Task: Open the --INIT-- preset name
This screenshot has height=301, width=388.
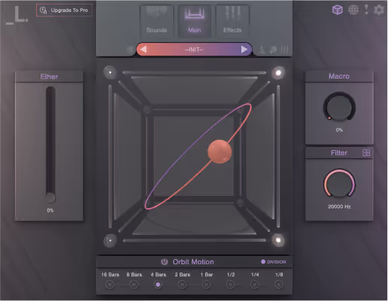Action: (194, 50)
